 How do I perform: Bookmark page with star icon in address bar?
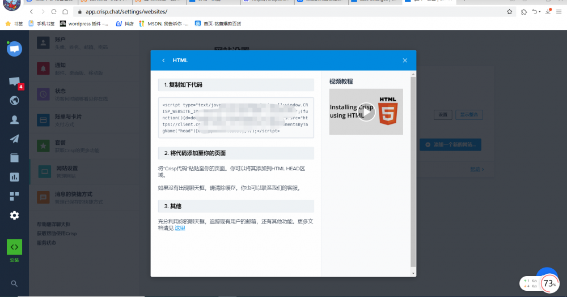pyautogui.click(x=510, y=11)
